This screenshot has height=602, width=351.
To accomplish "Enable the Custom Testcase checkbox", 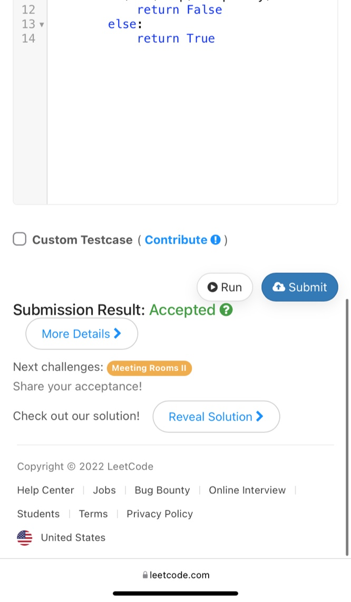I will tap(19, 240).
